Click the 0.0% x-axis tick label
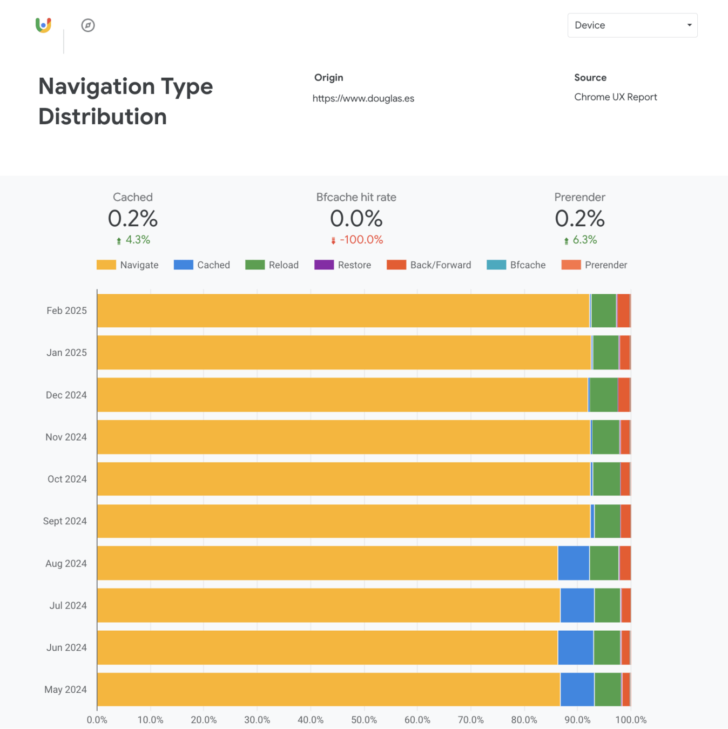 tap(97, 720)
